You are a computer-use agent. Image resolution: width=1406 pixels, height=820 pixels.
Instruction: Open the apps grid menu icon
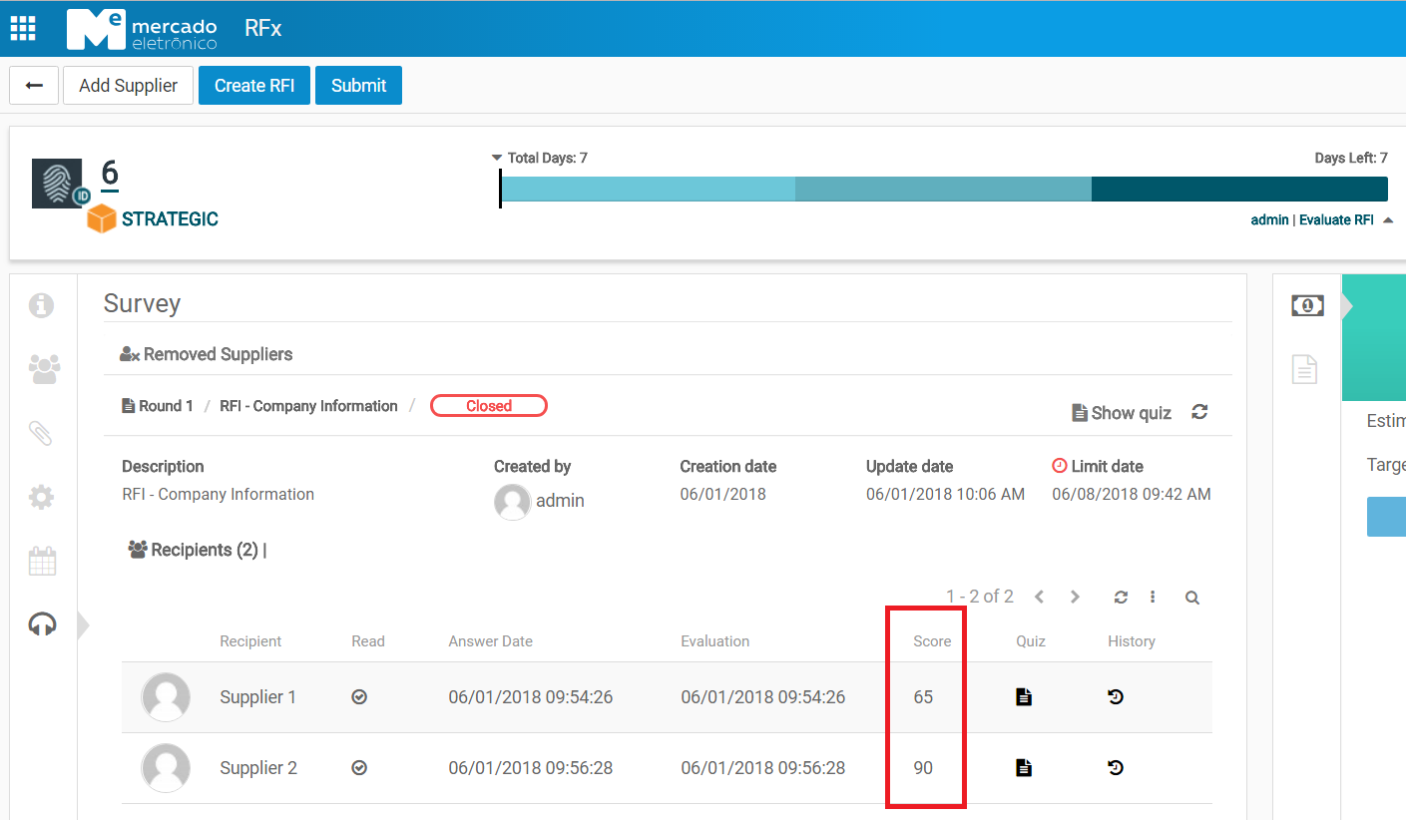(23, 28)
